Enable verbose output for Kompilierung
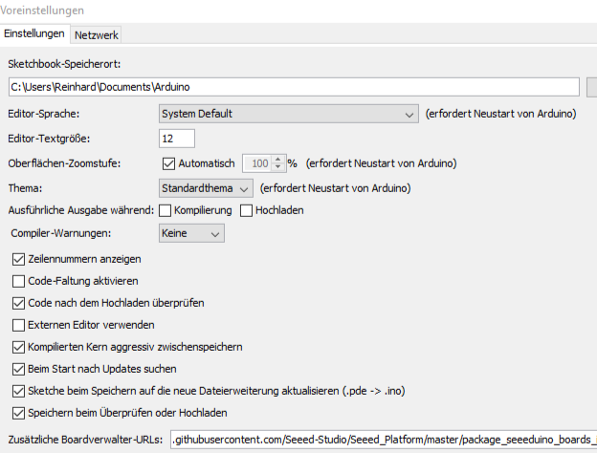Viewport: 597px width, 453px height. pos(166,210)
